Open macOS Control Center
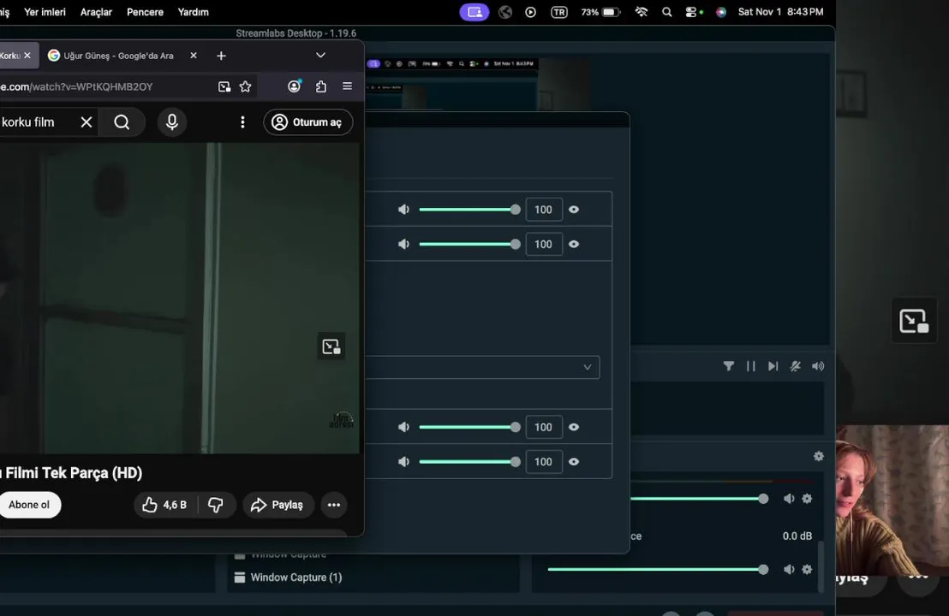This screenshot has width=949, height=616. click(x=690, y=12)
